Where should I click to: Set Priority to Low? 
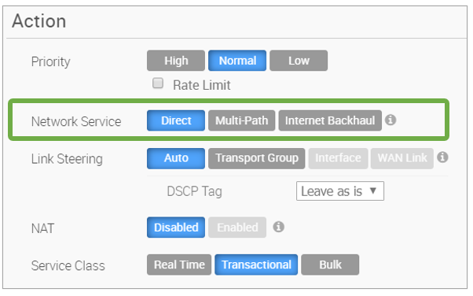click(x=299, y=61)
